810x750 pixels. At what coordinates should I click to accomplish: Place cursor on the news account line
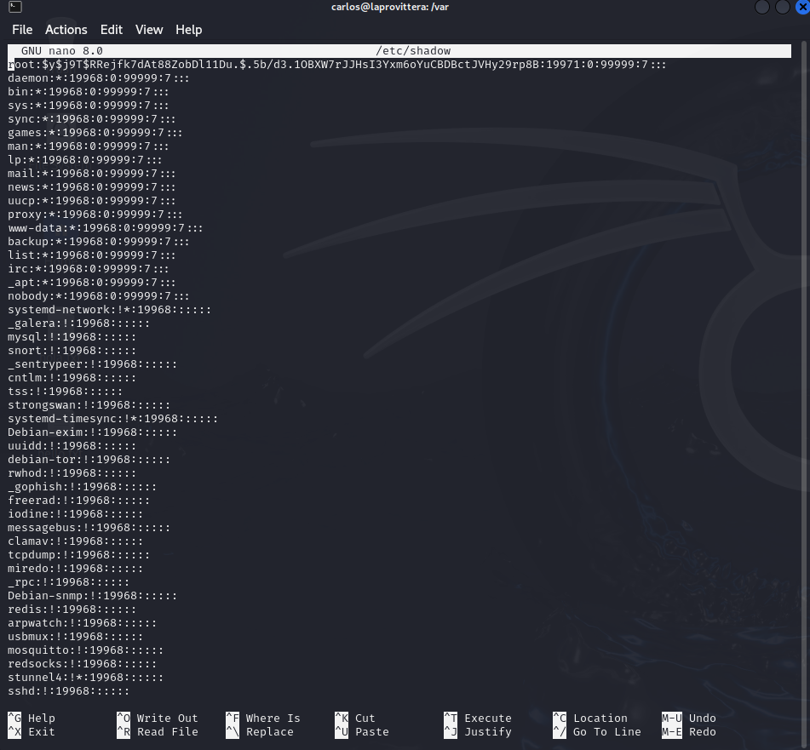point(91,186)
